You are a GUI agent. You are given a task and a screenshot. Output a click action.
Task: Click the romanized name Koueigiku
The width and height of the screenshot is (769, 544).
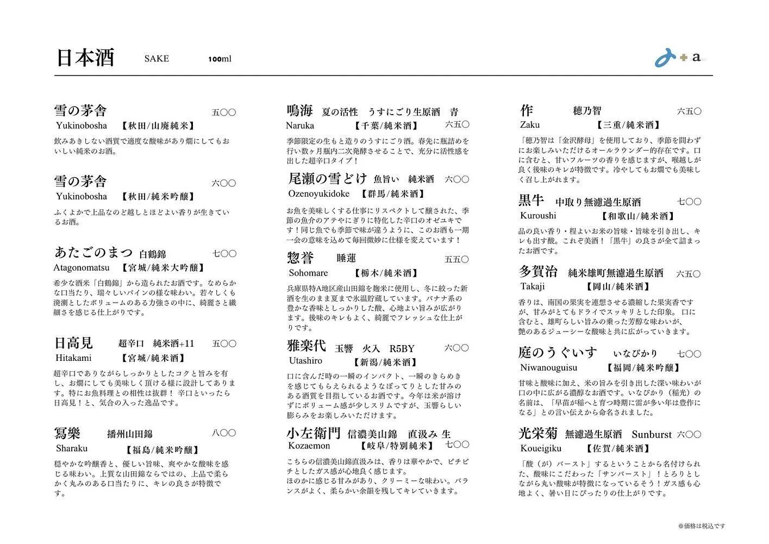click(x=541, y=448)
